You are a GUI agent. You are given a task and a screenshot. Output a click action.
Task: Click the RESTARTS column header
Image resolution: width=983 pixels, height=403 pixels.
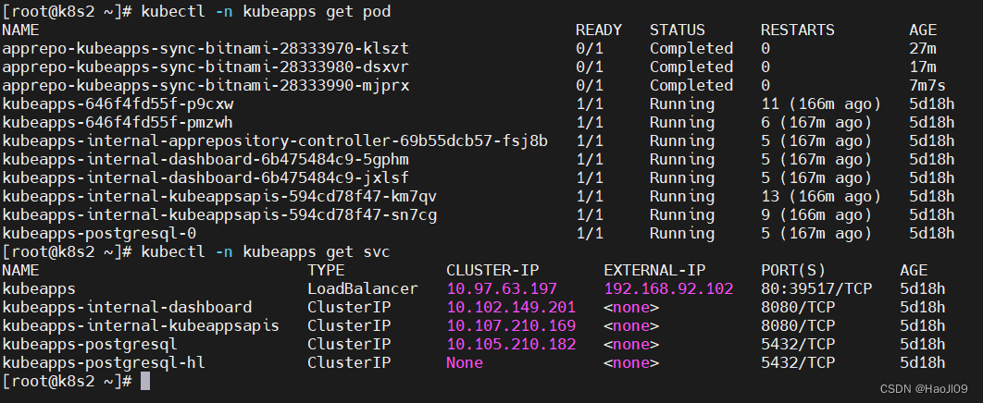coord(798,30)
